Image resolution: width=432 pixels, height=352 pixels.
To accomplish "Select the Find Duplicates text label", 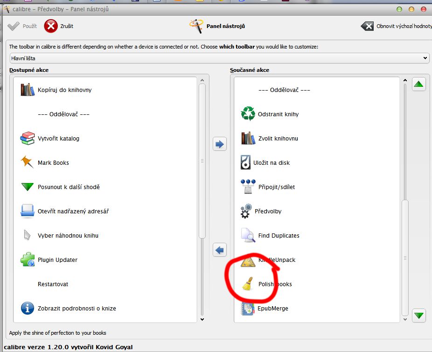I will click(279, 235).
